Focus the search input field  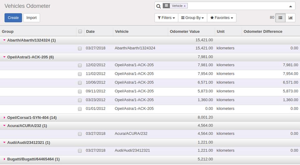click(237, 6)
